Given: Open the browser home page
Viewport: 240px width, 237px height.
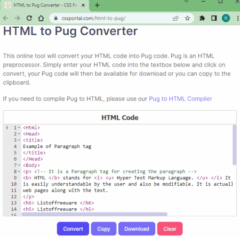Looking at the screenshot, I should click(x=41, y=18).
